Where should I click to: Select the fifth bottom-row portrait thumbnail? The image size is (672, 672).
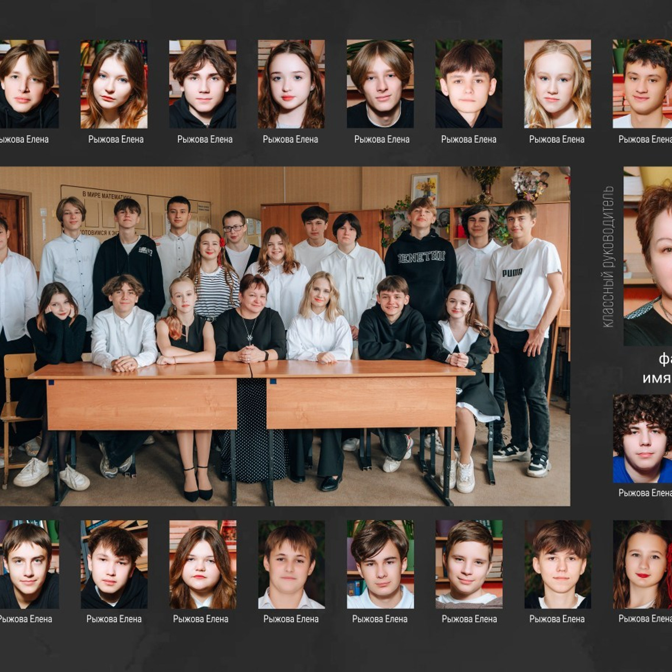[x=380, y=564]
